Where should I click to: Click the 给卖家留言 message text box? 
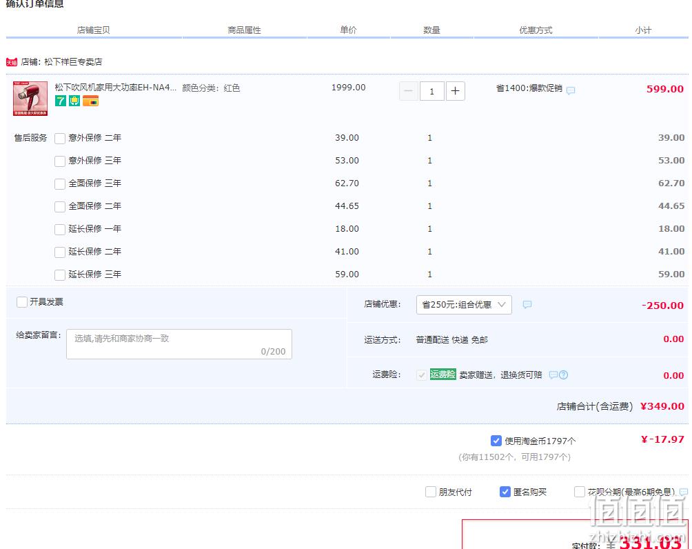(179, 344)
